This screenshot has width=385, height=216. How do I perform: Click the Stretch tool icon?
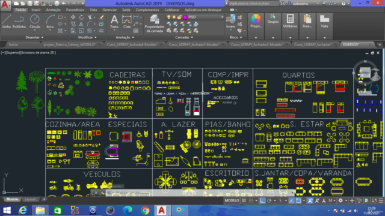pyautogui.click(x=73, y=31)
